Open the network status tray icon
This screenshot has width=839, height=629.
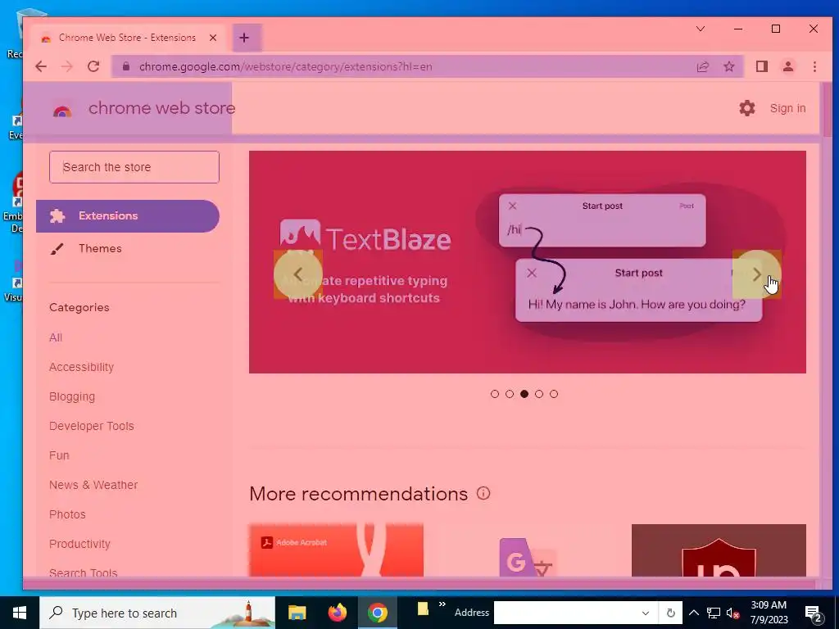pos(714,613)
